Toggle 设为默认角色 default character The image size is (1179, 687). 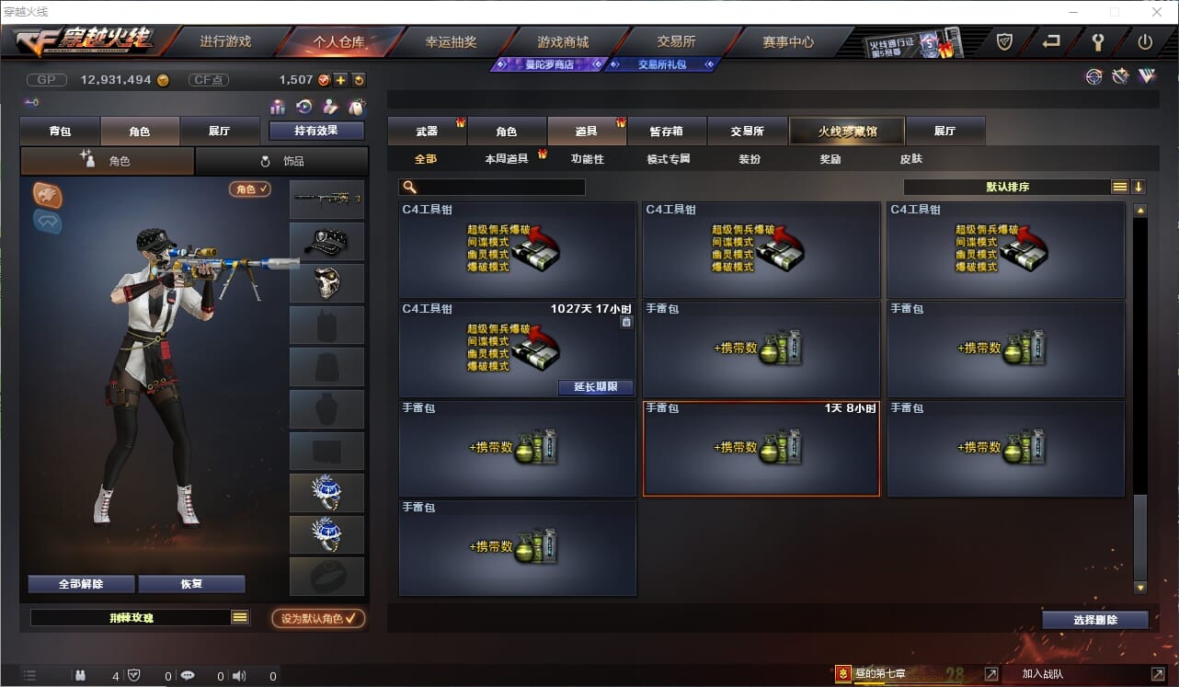318,618
